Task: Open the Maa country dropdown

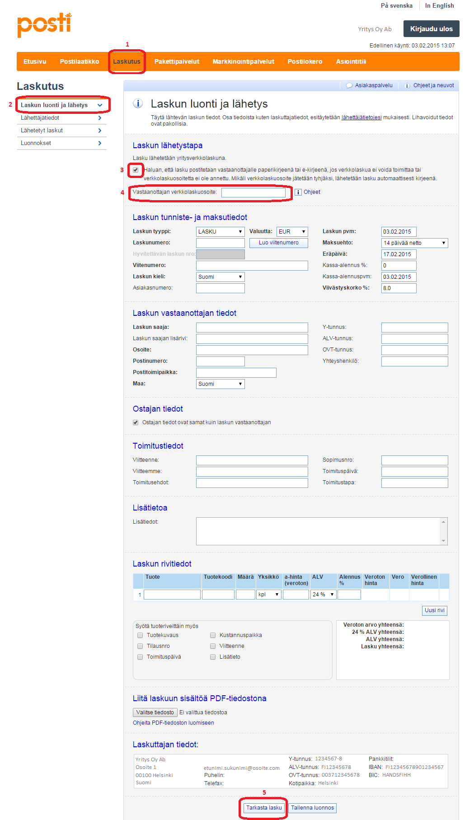Action: pos(221,384)
